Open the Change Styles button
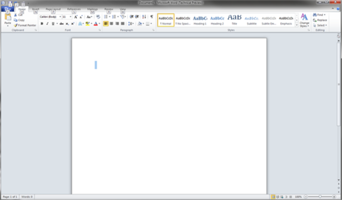The height and width of the screenshot is (200, 342). [x=304, y=20]
